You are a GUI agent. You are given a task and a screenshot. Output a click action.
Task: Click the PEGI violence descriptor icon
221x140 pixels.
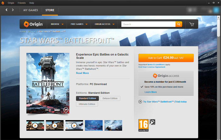[x=152, y=122]
